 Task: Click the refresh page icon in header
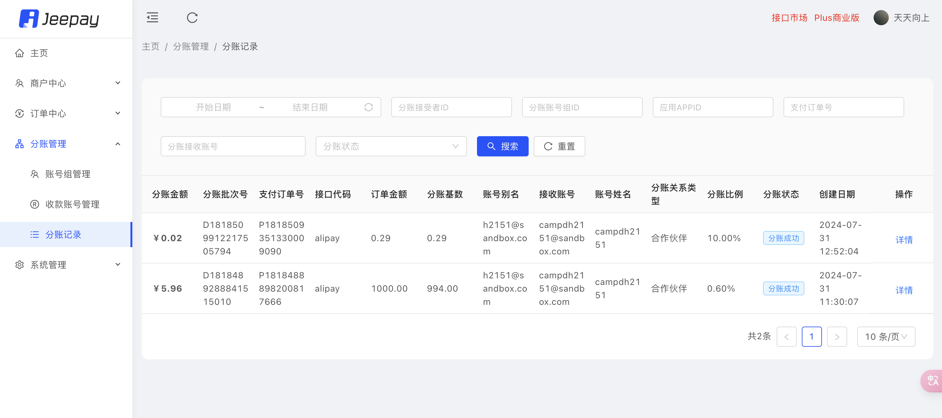192,18
